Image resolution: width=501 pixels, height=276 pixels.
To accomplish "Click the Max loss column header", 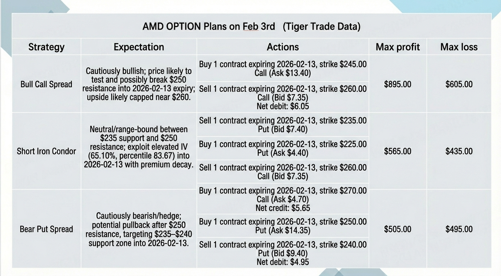I will click(x=459, y=47).
